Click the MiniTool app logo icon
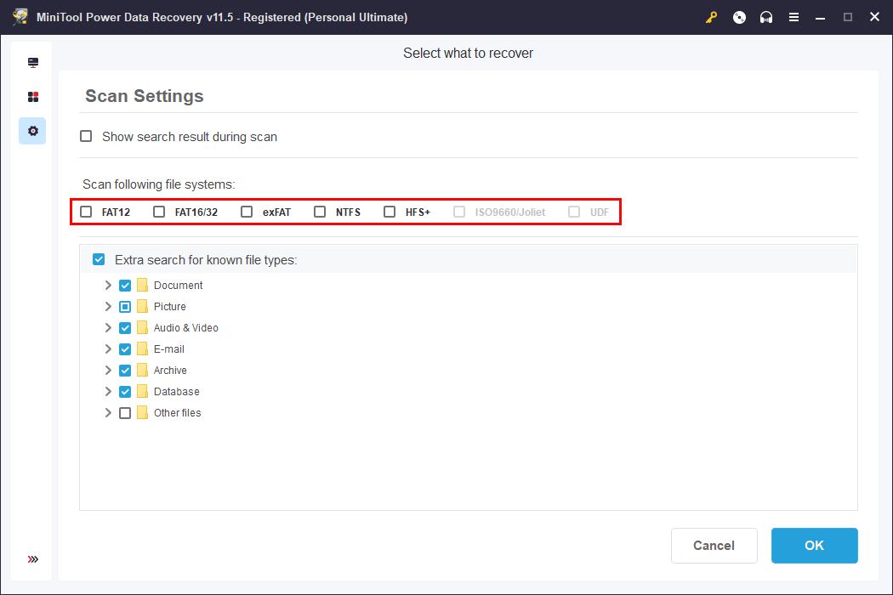Screen dimensions: 893x595 point(20,17)
